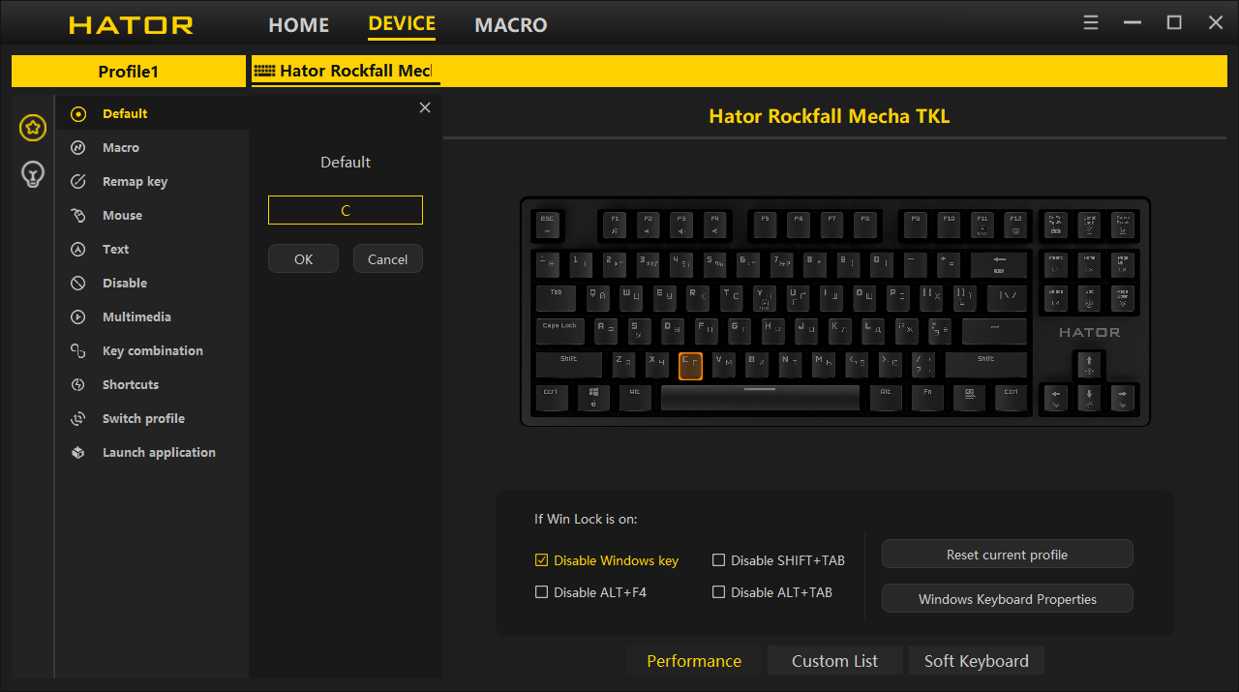Open Windows Keyboard Properties

pos(1007,599)
